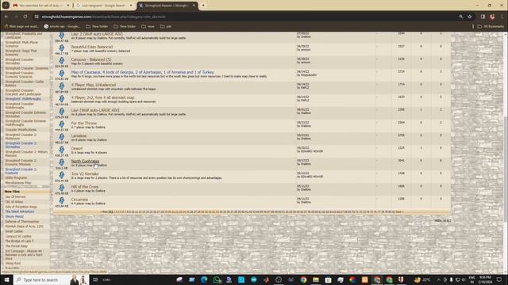Open Hill of the Cross link

pos(85,187)
